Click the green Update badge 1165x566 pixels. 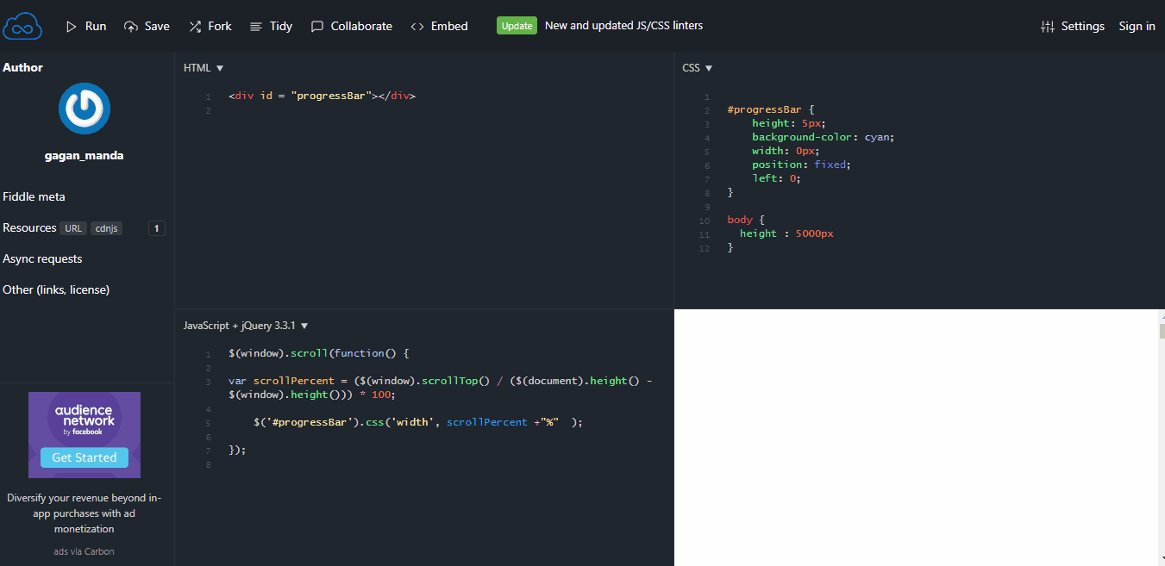click(517, 26)
